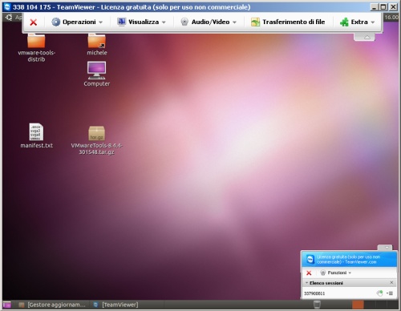The image size is (401, 311).
Task: Toggle remote control hand icon for session
Action: (x=379, y=293)
